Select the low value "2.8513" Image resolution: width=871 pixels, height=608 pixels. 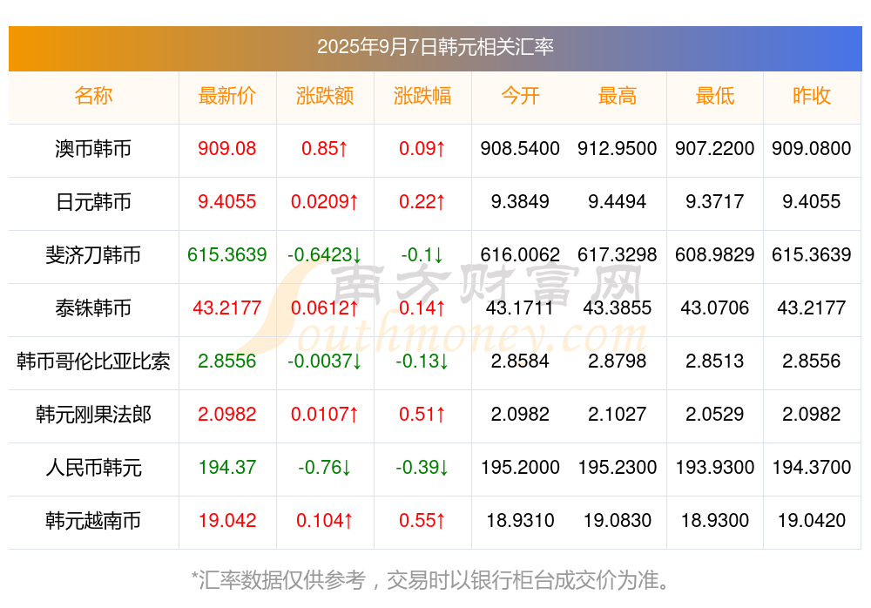[715, 361]
